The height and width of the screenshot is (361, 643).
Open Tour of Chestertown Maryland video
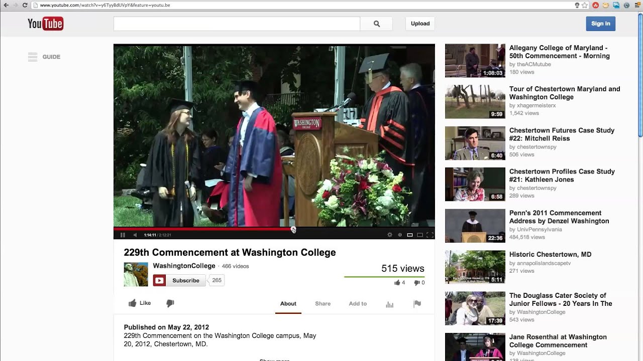[x=565, y=93]
